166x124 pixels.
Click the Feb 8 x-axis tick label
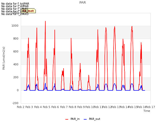72,107
